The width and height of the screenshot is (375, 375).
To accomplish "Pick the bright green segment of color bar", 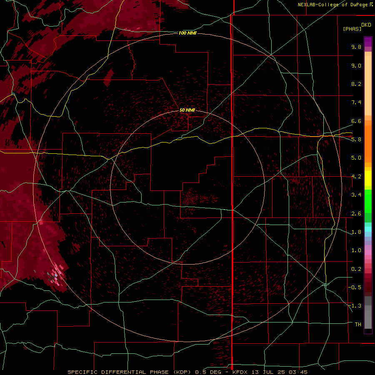I will tap(368, 201).
